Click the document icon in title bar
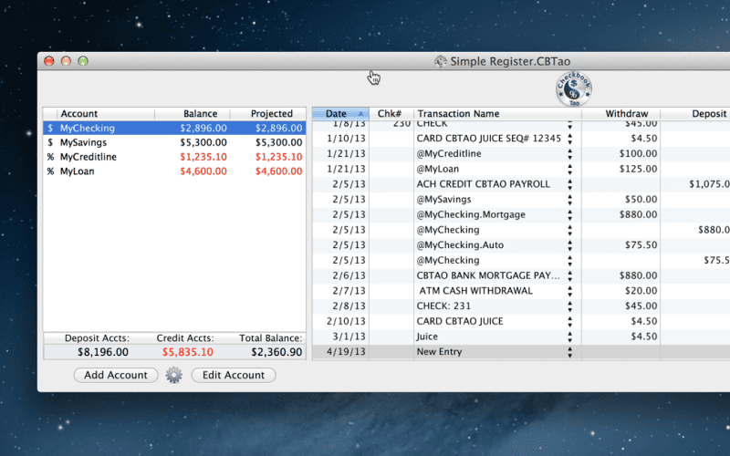The width and height of the screenshot is (730, 456). 441,61
